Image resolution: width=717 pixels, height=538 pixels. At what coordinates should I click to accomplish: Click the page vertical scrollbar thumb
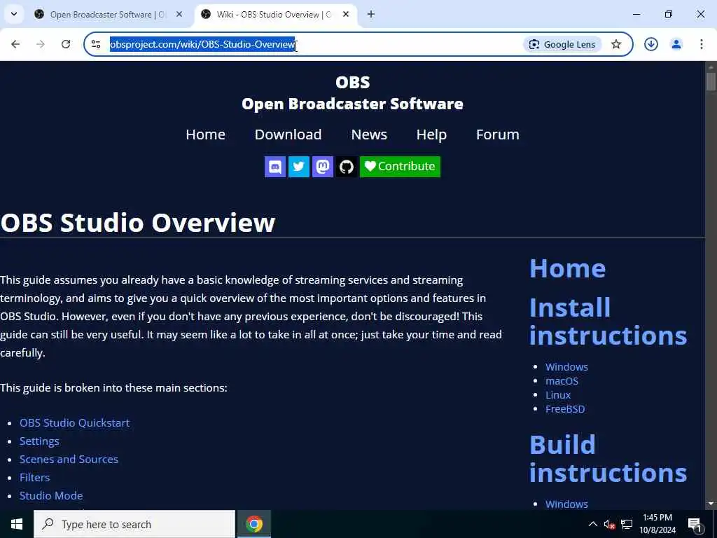tap(711, 81)
